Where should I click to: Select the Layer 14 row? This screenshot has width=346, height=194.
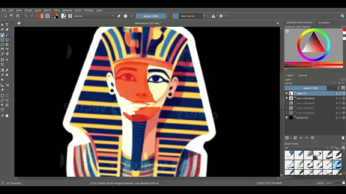coord(315,94)
